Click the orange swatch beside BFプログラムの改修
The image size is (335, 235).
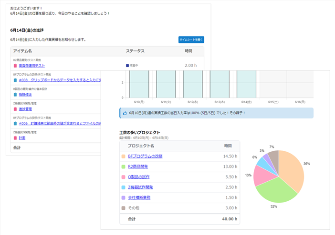123,156
